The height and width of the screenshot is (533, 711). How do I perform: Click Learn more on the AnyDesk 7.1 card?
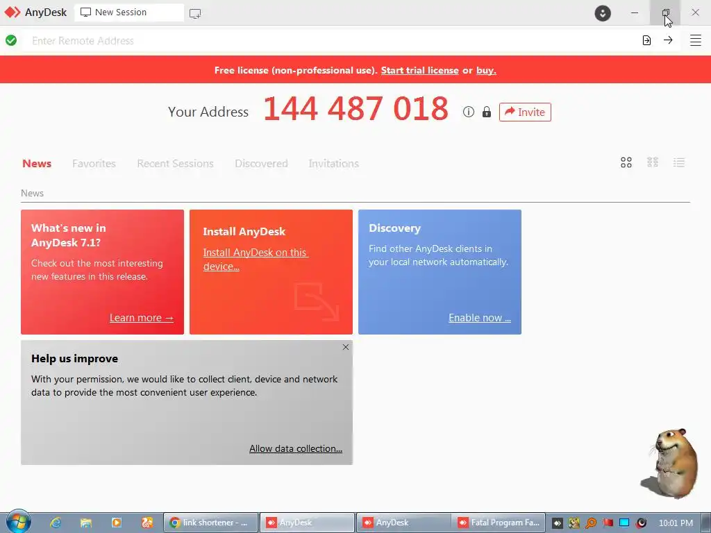(142, 318)
